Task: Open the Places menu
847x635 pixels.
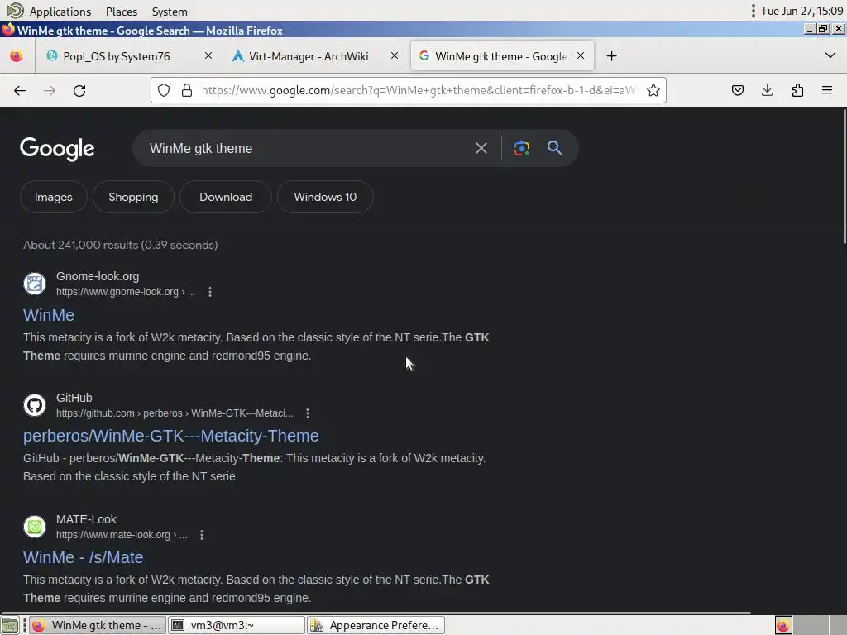Action: tap(122, 12)
